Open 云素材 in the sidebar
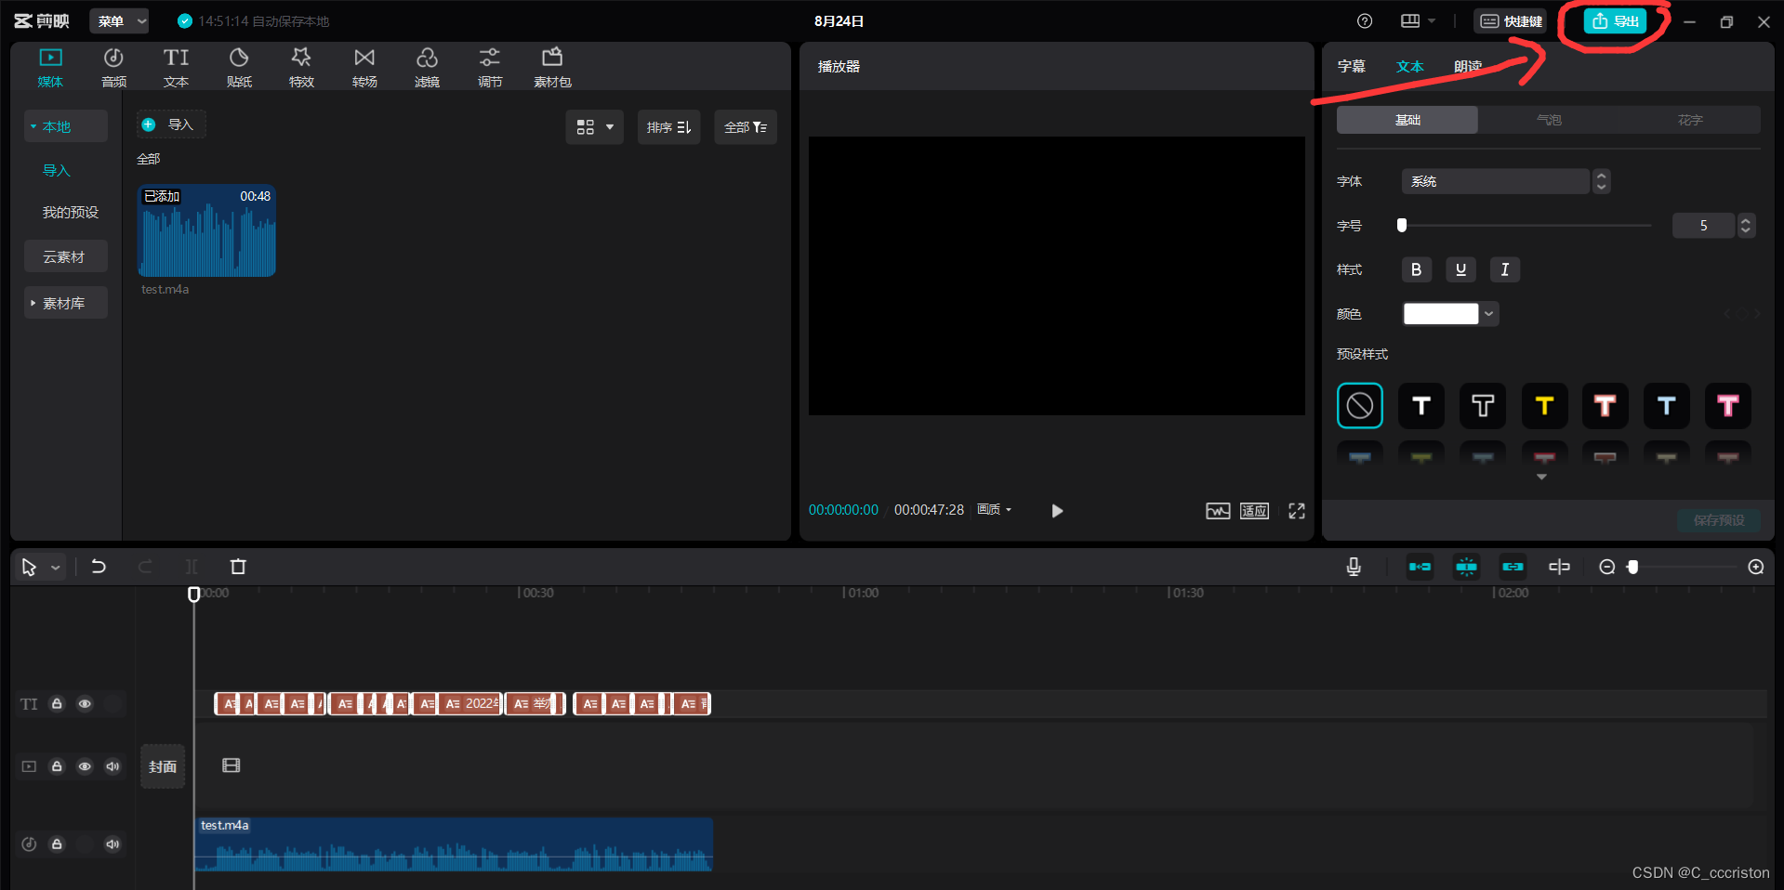Viewport: 1784px width, 890px height. click(x=65, y=256)
